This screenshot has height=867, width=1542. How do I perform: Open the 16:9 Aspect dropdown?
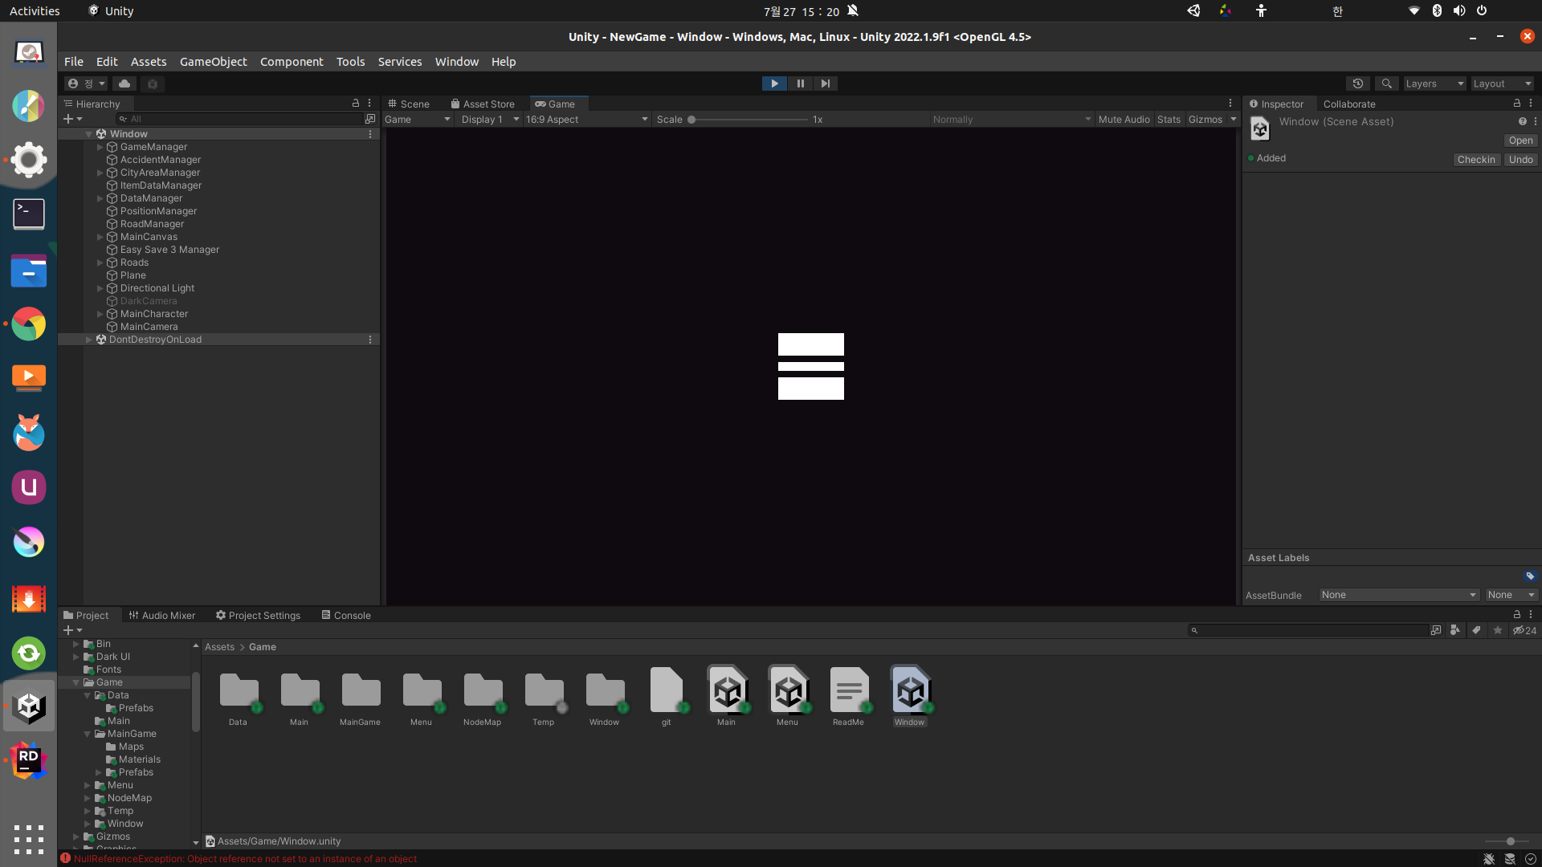pyautogui.click(x=586, y=120)
